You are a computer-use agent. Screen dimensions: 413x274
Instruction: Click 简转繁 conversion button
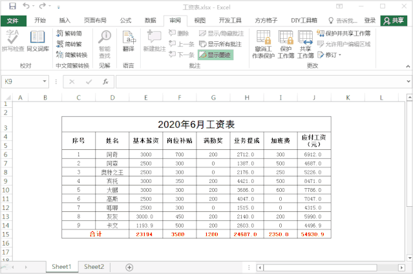pyautogui.click(x=69, y=44)
